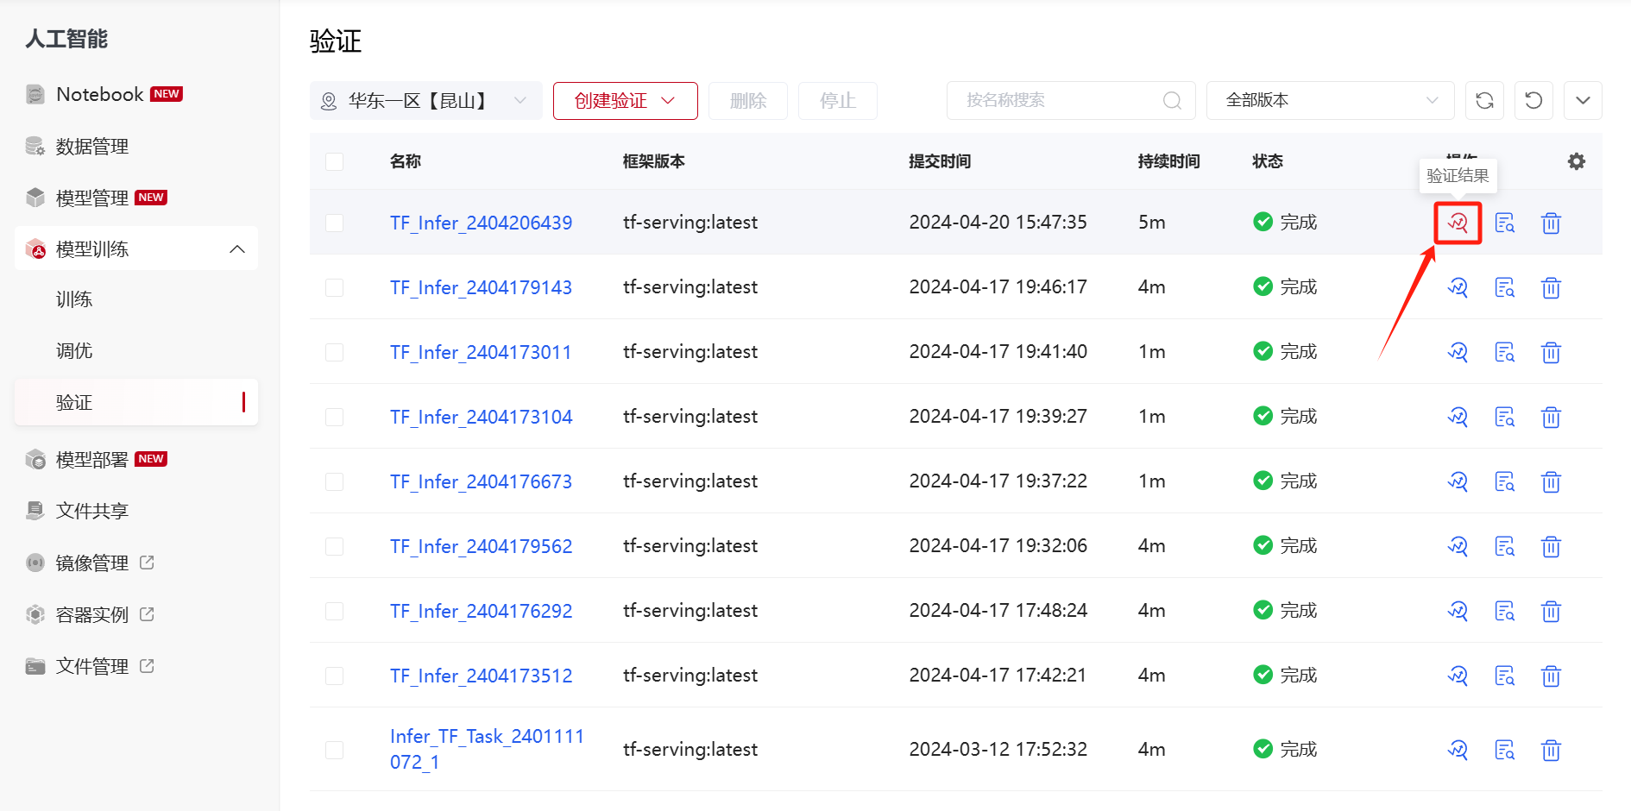Delete the Infer_TF_Task_2401111072_1 validation

coord(1551,750)
